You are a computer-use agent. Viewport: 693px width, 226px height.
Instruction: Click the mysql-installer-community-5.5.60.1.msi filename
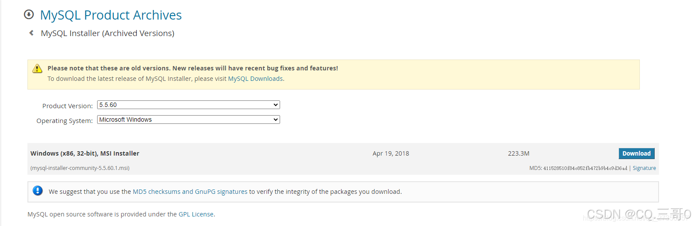[x=80, y=168]
